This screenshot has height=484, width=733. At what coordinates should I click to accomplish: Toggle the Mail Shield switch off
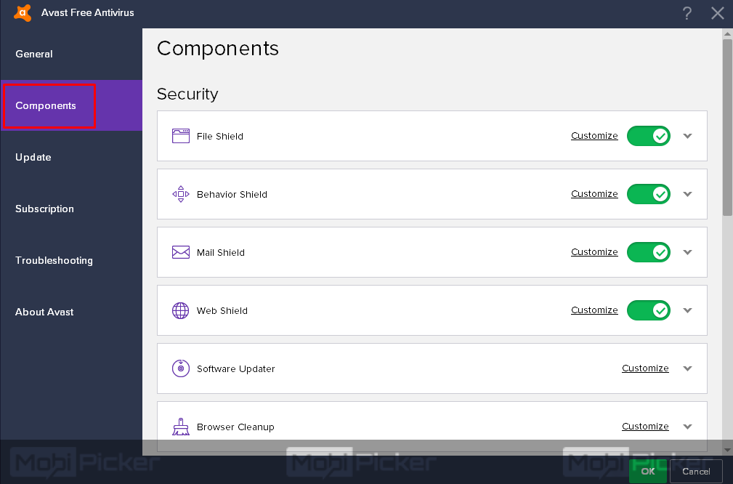pos(649,252)
